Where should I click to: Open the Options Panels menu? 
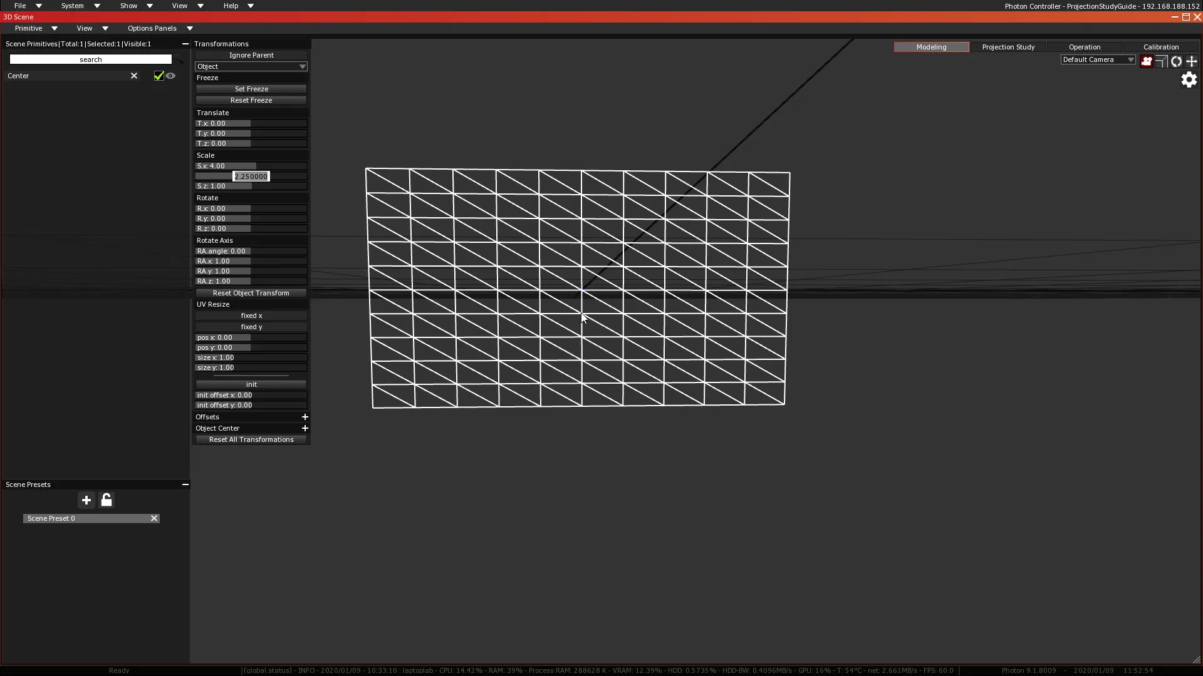[159, 28]
